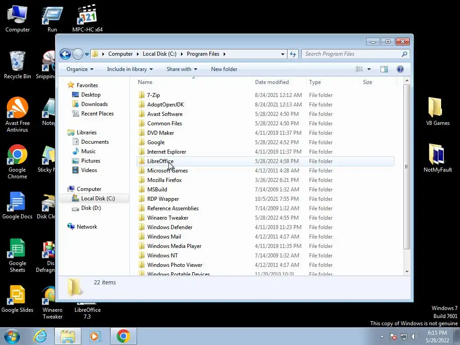Click the Explorer Forward arrow button
The image size is (460, 345).
pos(78,54)
